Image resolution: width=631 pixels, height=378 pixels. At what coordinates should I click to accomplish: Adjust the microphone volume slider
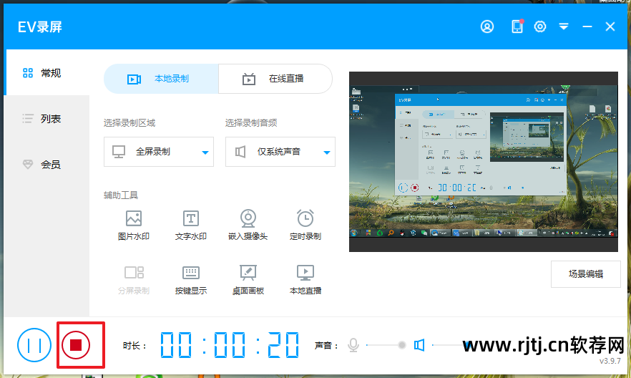[386, 345]
